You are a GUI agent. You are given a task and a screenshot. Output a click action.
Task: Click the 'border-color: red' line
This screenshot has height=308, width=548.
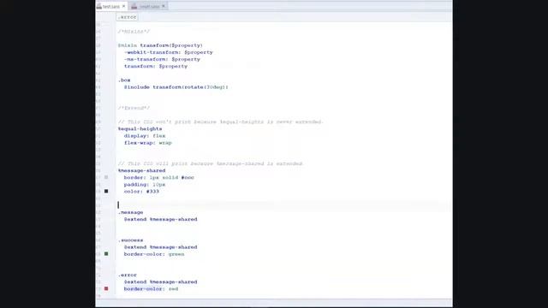[x=151, y=289]
